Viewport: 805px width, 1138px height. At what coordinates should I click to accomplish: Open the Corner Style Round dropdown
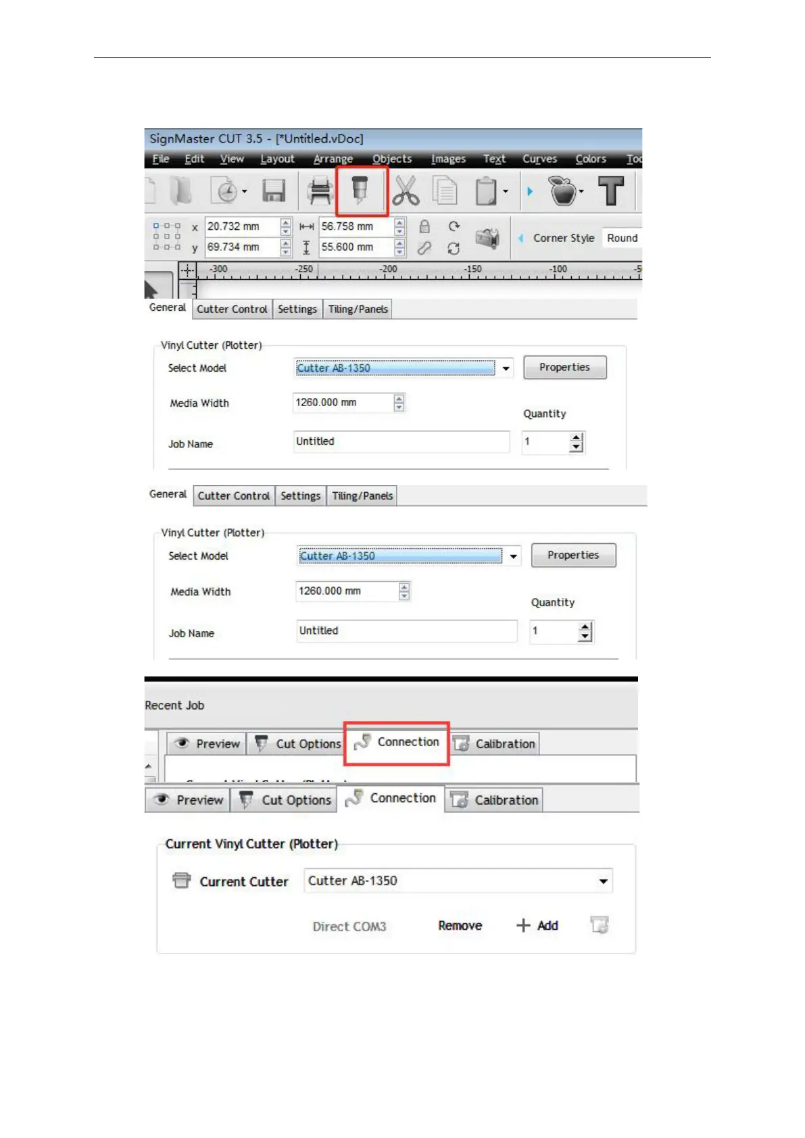pyautogui.click(x=621, y=238)
